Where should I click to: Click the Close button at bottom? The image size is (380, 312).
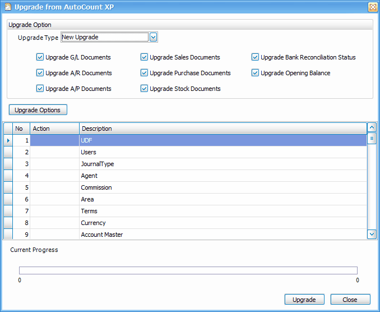coord(350,300)
